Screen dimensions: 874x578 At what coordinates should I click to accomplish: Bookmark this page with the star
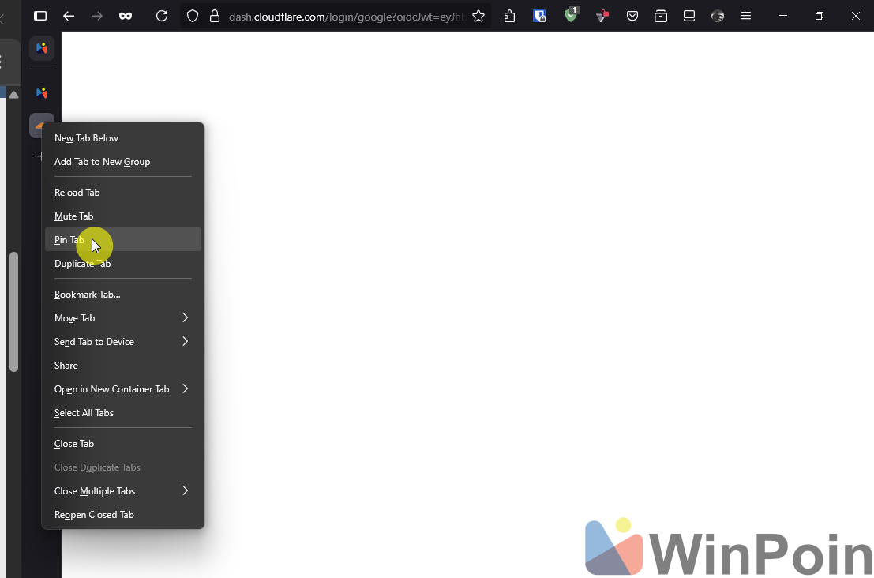478,16
